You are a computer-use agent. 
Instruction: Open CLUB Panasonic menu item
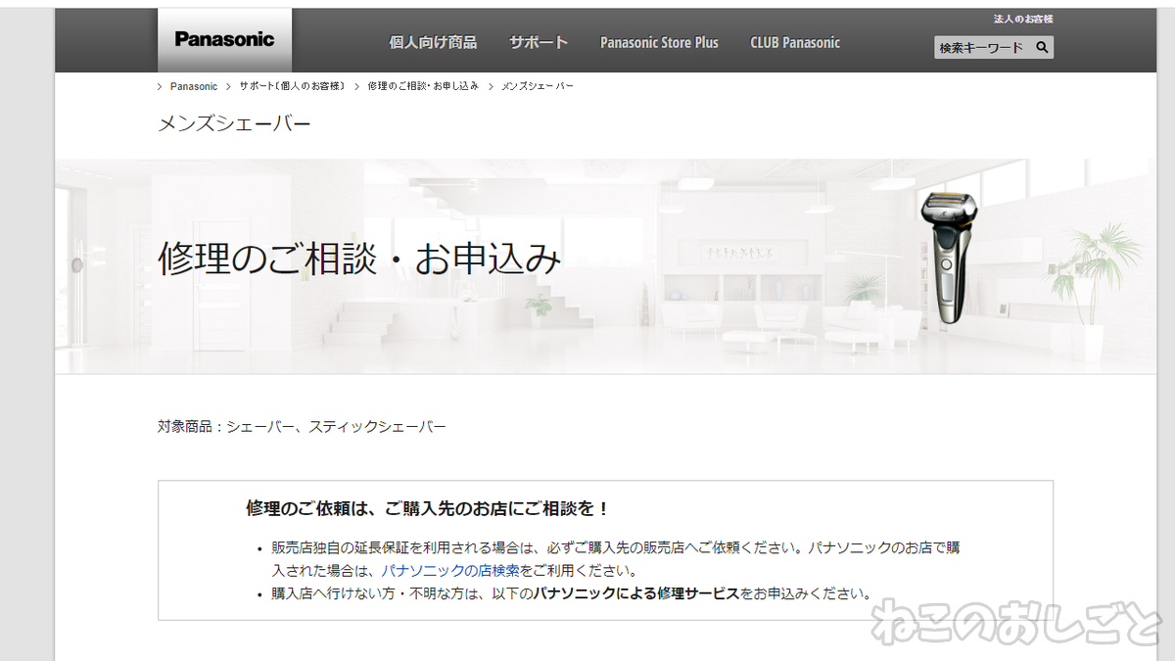795,42
